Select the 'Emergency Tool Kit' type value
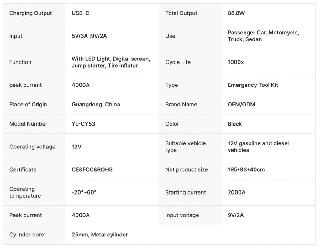This screenshot has width=321, height=249. [253, 85]
